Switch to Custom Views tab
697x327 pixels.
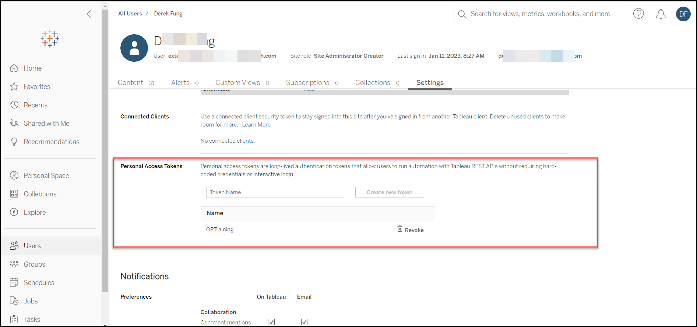pyautogui.click(x=242, y=83)
